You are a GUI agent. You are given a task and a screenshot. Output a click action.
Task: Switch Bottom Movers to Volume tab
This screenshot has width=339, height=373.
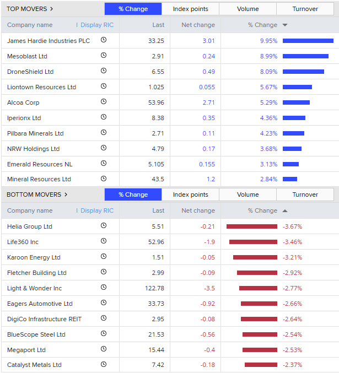tap(247, 194)
